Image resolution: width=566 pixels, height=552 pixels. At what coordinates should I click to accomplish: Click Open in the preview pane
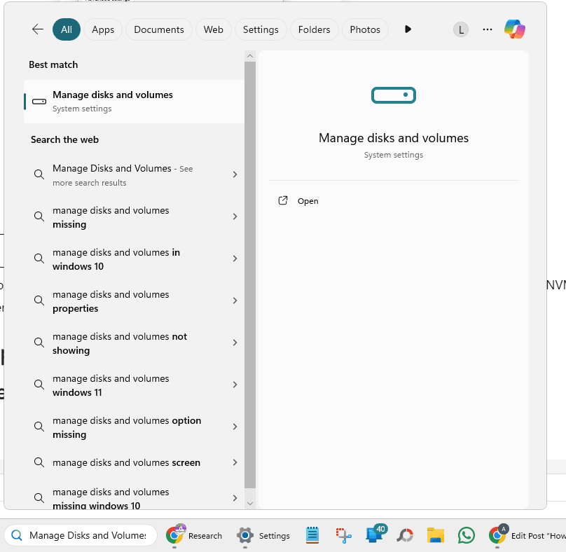pyautogui.click(x=308, y=201)
